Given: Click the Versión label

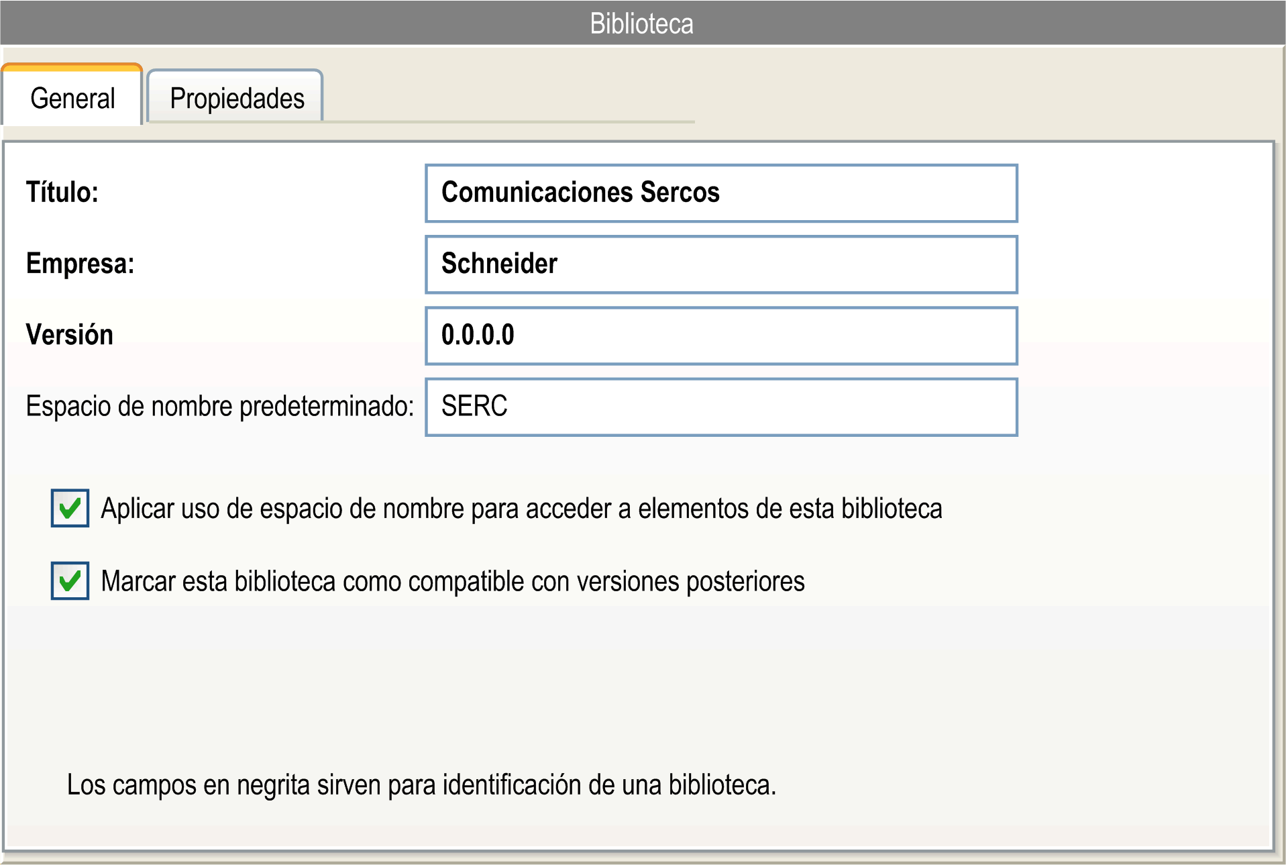Looking at the screenshot, I should tap(69, 335).
